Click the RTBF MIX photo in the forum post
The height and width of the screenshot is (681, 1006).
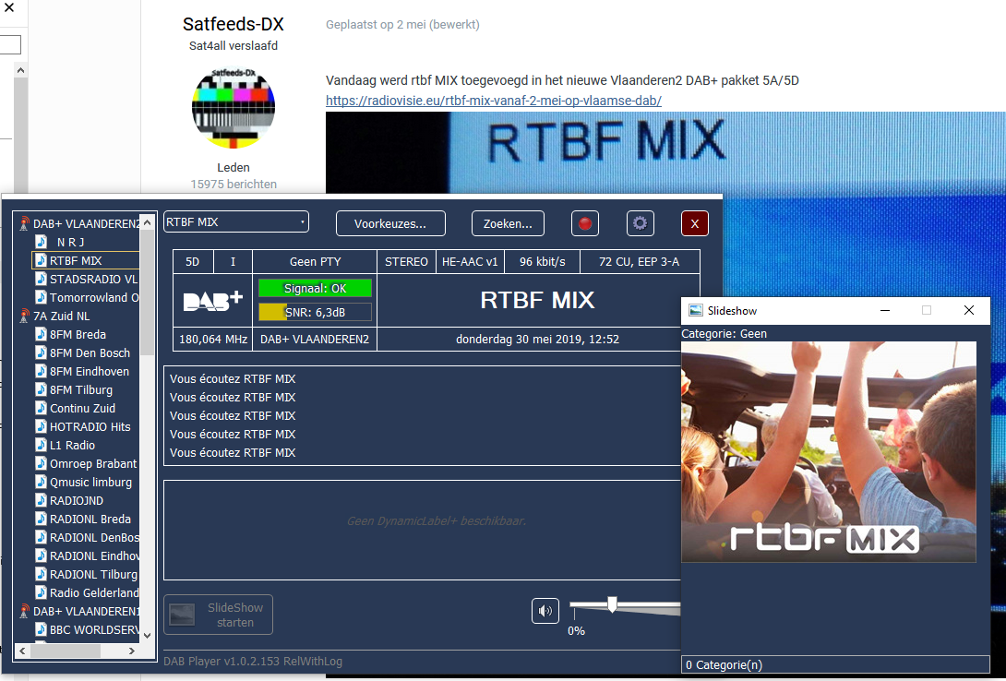tap(665, 152)
